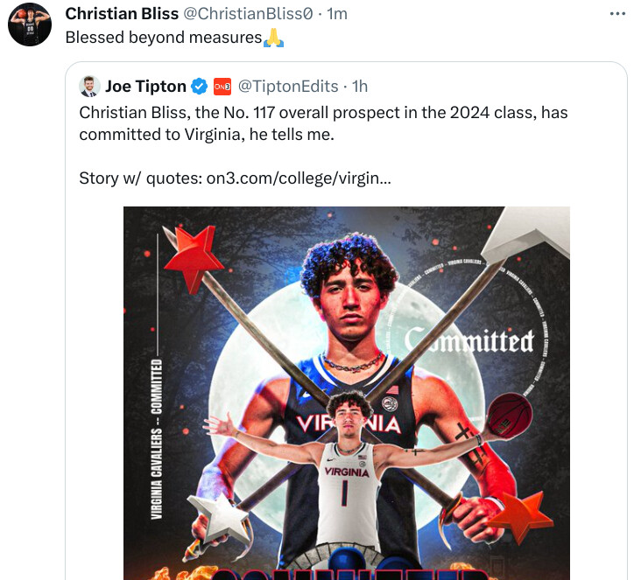Click Joe Tipton's small profile avatar
This screenshot has width=634, height=580.
click(x=89, y=86)
